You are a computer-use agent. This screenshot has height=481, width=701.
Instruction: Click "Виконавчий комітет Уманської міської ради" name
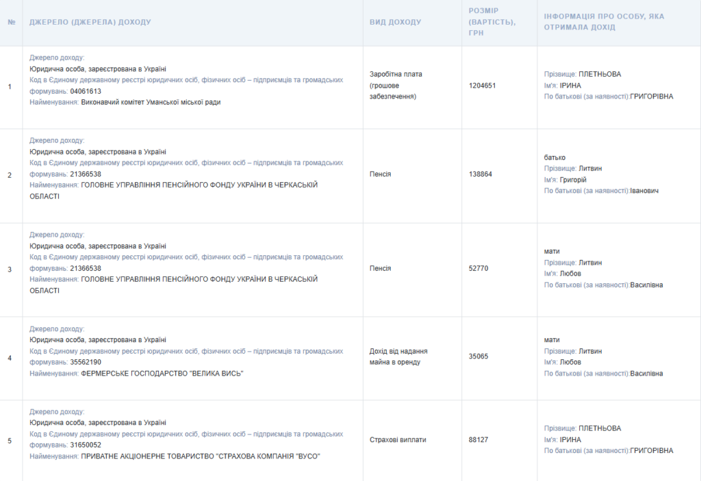pos(151,102)
